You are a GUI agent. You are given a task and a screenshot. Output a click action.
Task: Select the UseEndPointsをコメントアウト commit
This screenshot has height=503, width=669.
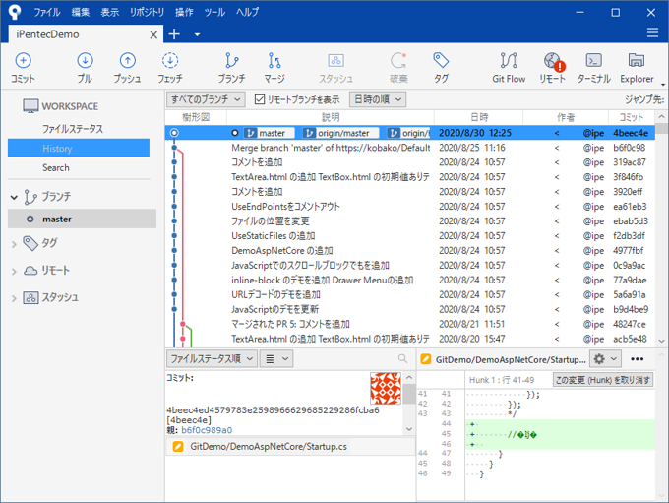tap(409, 207)
